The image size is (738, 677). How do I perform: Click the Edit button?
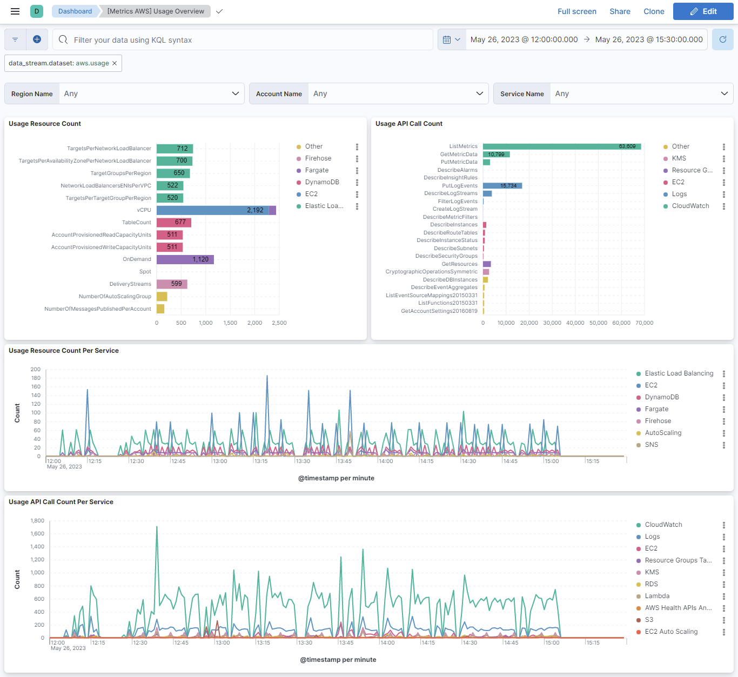click(703, 11)
